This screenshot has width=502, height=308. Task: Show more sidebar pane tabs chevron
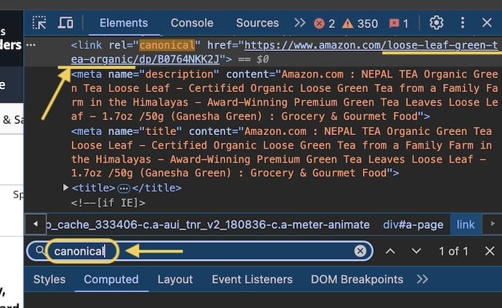(422, 279)
